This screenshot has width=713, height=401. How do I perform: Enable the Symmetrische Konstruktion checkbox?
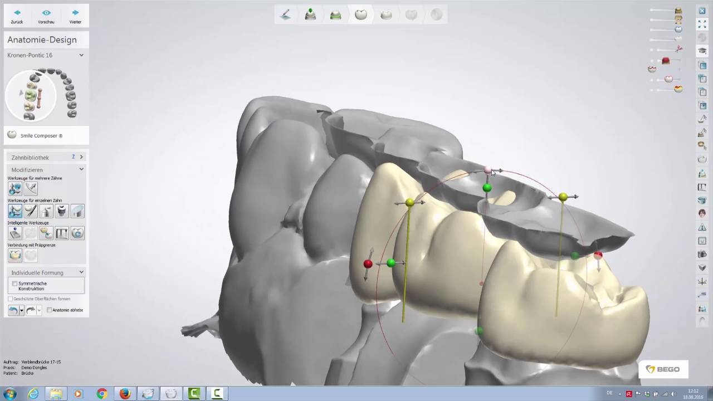point(15,283)
